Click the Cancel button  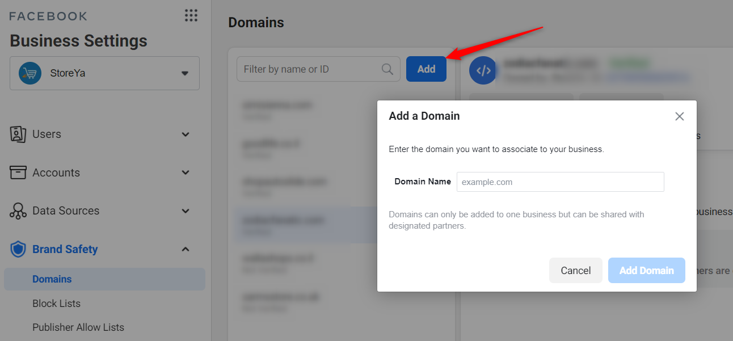(x=575, y=271)
